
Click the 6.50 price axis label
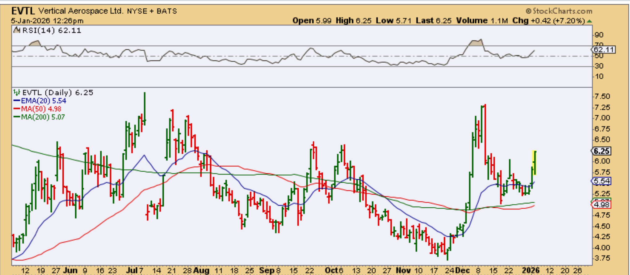[x=602, y=140]
